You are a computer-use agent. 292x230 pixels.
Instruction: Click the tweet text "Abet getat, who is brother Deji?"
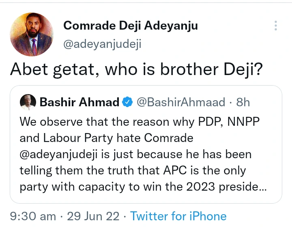tap(136, 70)
